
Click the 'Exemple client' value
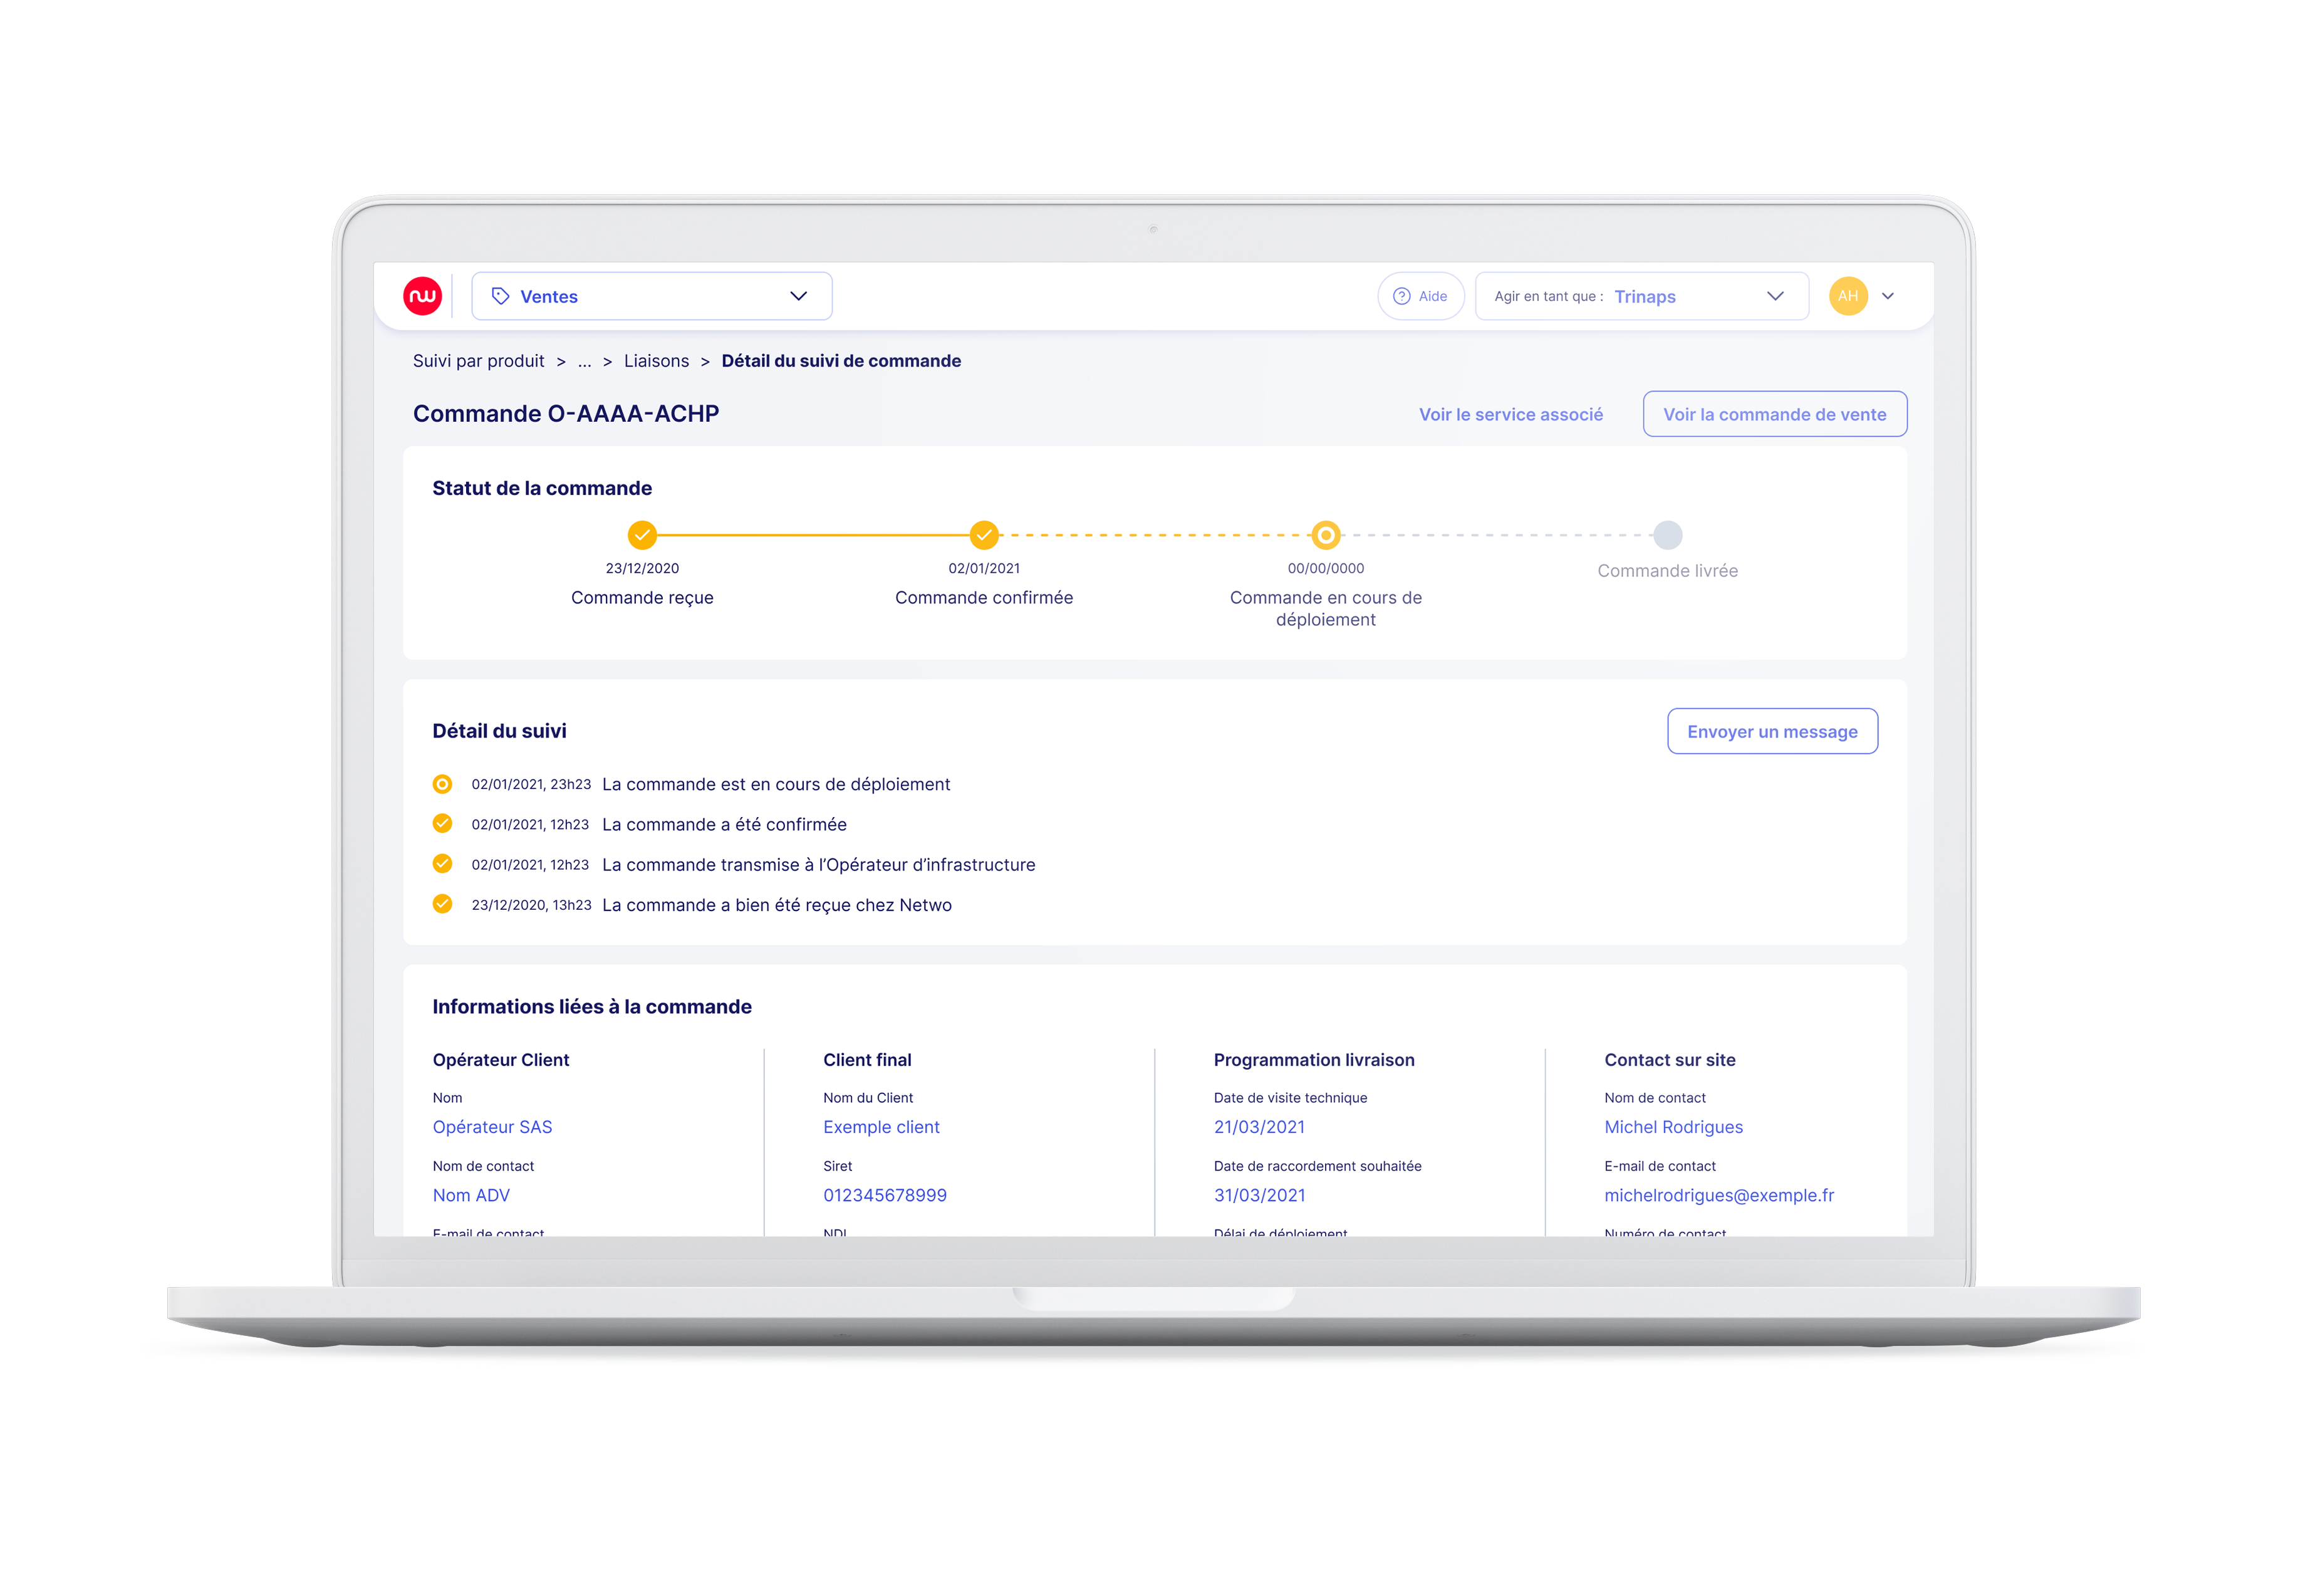[x=881, y=1127]
